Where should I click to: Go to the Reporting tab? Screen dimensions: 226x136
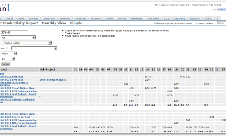click(x=180, y=18)
